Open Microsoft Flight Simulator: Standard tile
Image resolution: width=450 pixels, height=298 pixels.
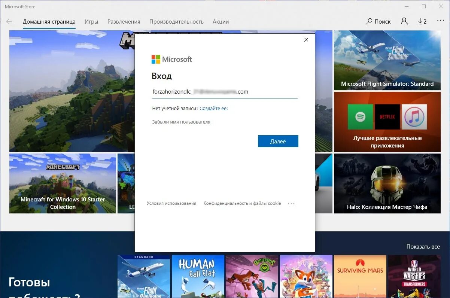[387, 60]
